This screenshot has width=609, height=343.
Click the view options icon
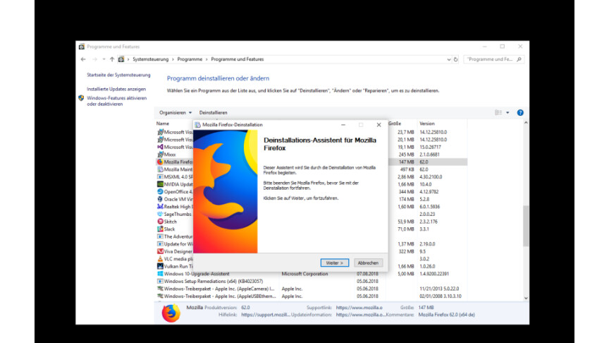point(498,112)
